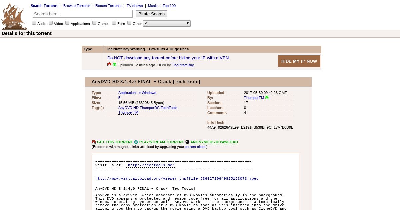Click the Play/Stream Torrent circle icon
The image size is (400, 210).
pos(136,142)
